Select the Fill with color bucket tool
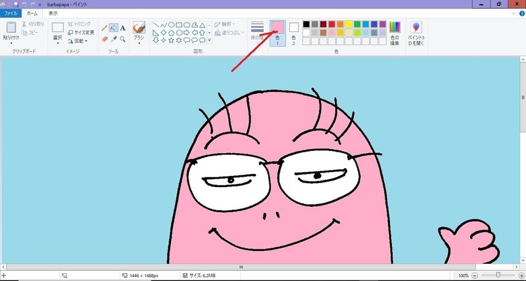Viewport: 526px width, 281px height. click(x=114, y=28)
